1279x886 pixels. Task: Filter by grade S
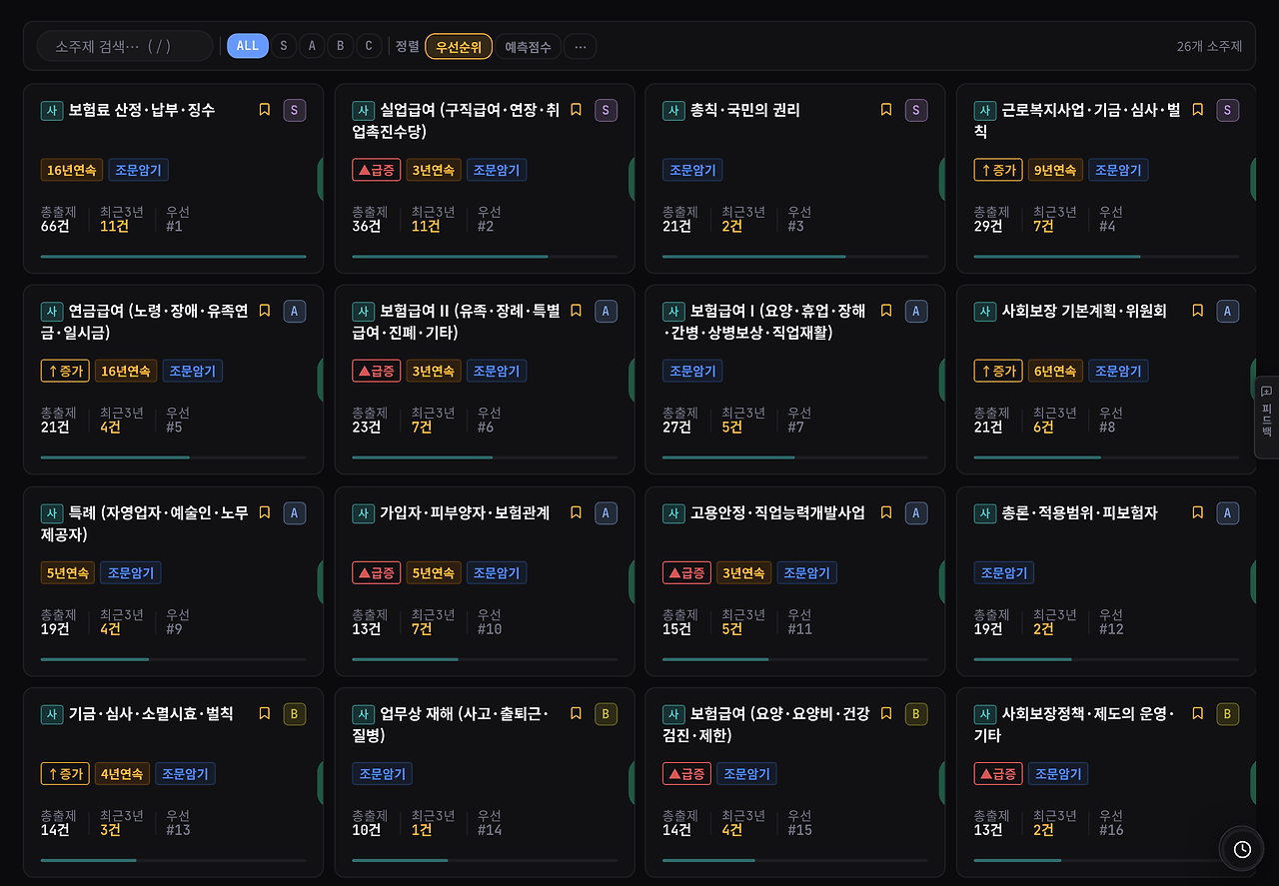point(284,46)
